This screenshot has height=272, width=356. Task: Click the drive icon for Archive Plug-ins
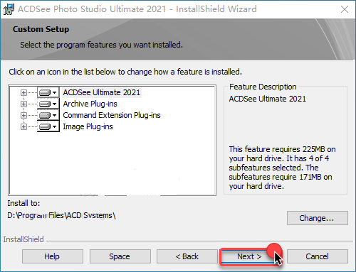(45, 104)
